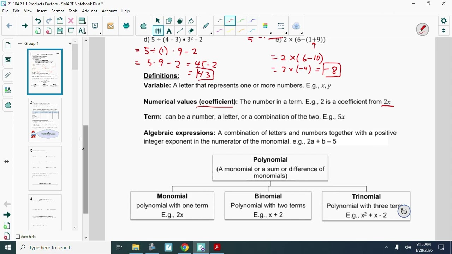Launch the game-based activity monster icon
The height and width of the screenshot is (254, 452).
126,26
